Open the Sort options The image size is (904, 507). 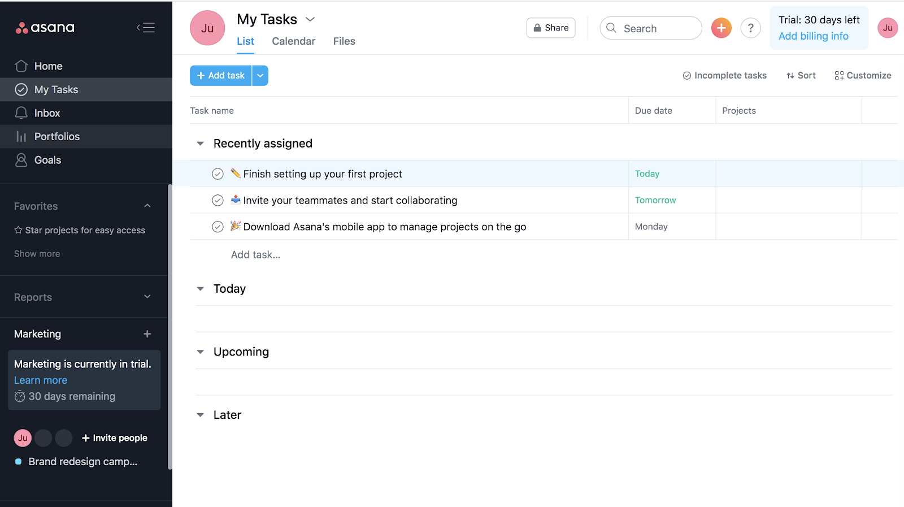(x=801, y=76)
